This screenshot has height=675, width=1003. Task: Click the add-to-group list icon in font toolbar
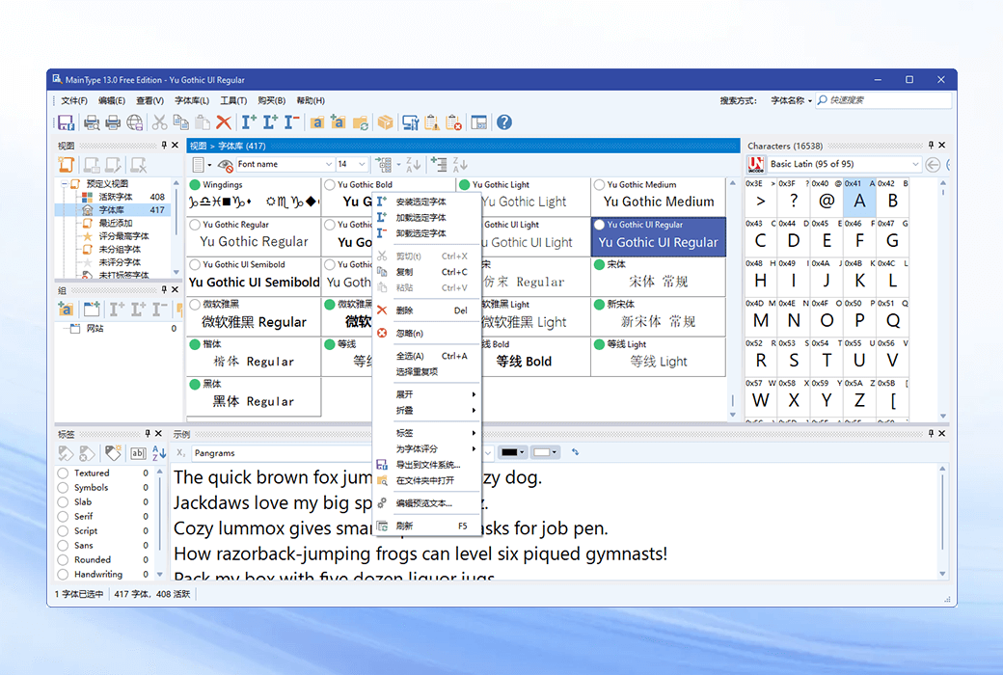[384, 165]
